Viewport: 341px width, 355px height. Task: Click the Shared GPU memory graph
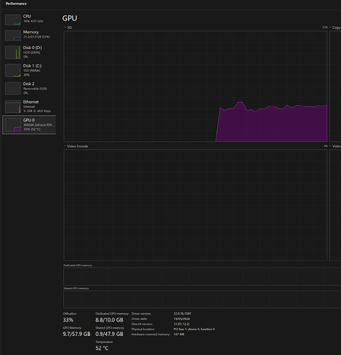pyautogui.click(x=202, y=299)
